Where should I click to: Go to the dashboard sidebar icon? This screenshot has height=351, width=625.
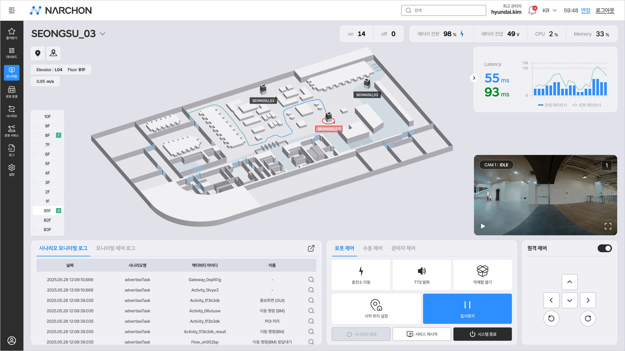pyautogui.click(x=12, y=53)
